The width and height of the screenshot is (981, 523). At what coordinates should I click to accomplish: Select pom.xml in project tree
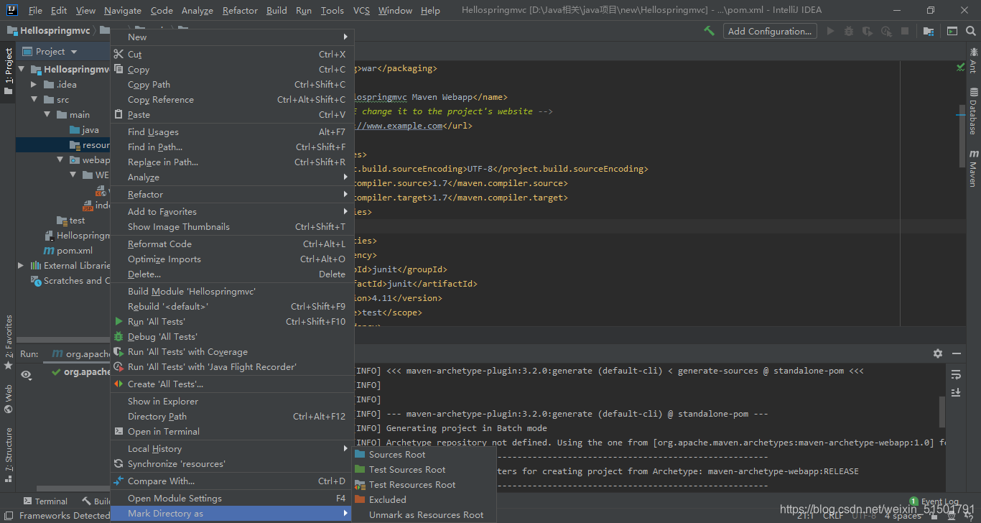[x=68, y=250]
